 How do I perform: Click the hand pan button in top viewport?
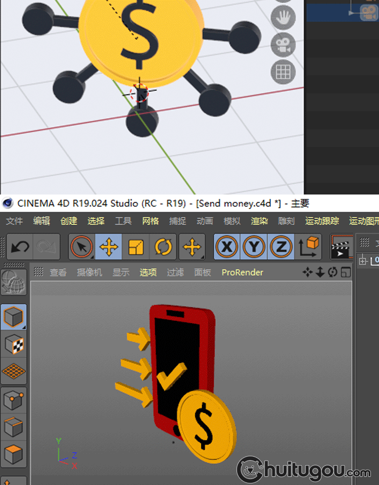click(x=283, y=17)
